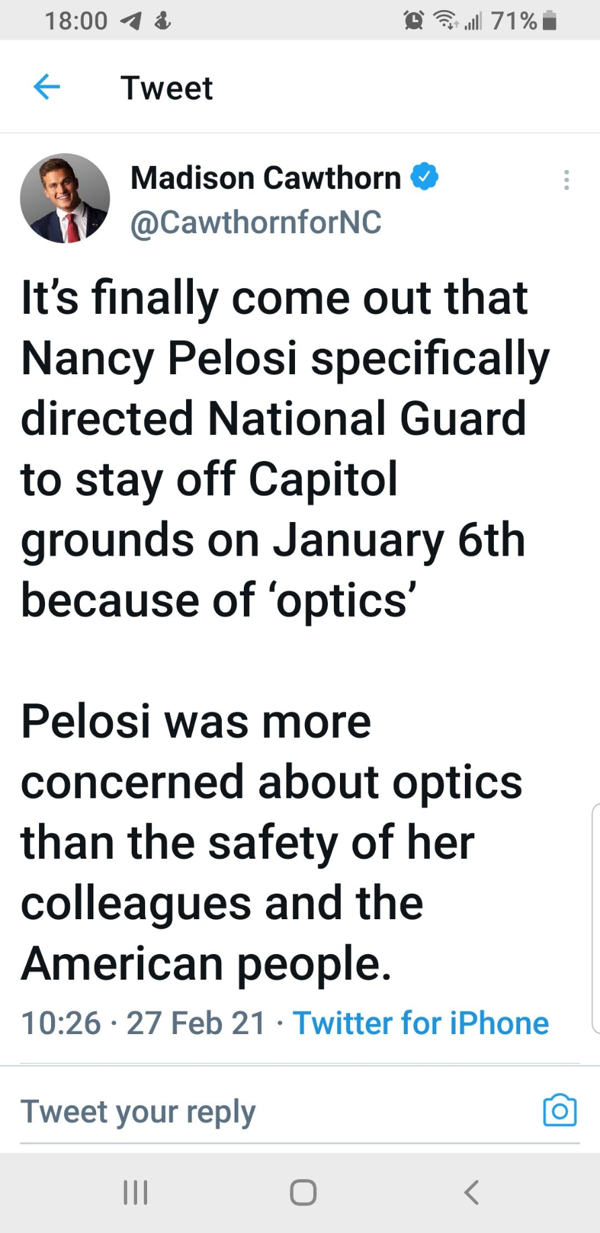Tap the alarm clock status icon
Image resolution: width=600 pixels, height=1233 pixels.
point(414,21)
